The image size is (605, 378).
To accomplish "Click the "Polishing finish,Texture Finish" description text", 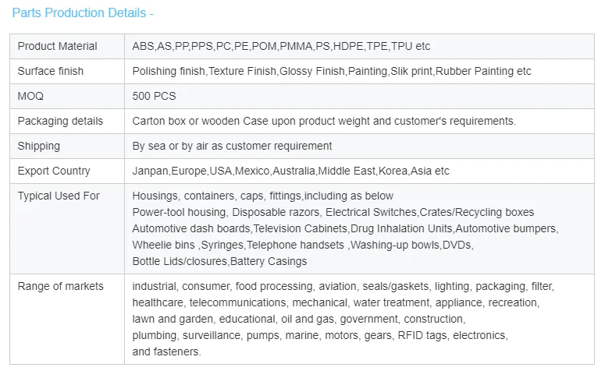I will [x=332, y=71].
